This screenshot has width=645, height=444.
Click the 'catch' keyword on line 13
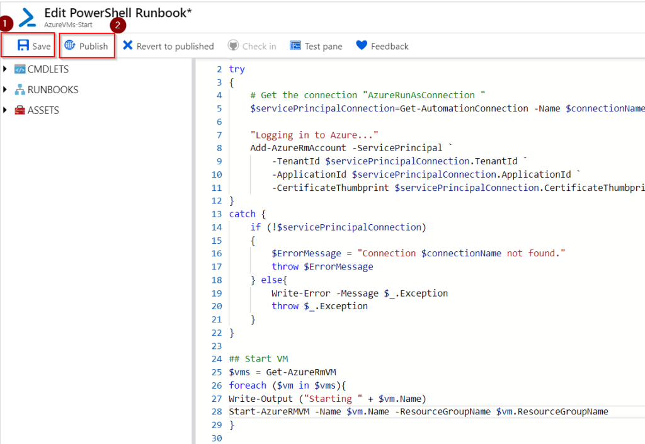point(243,214)
